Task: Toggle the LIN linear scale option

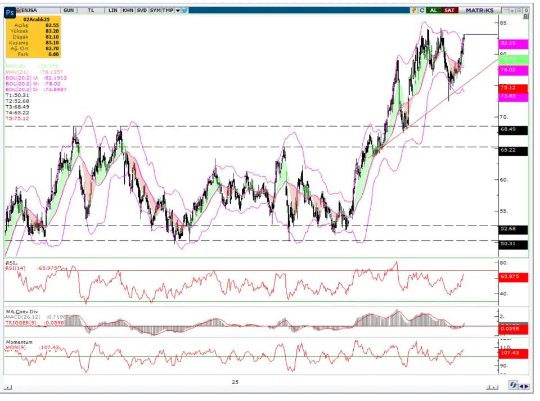Action: pos(112,10)
